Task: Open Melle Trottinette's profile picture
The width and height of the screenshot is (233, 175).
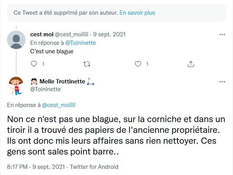Action: click(16, 86)
